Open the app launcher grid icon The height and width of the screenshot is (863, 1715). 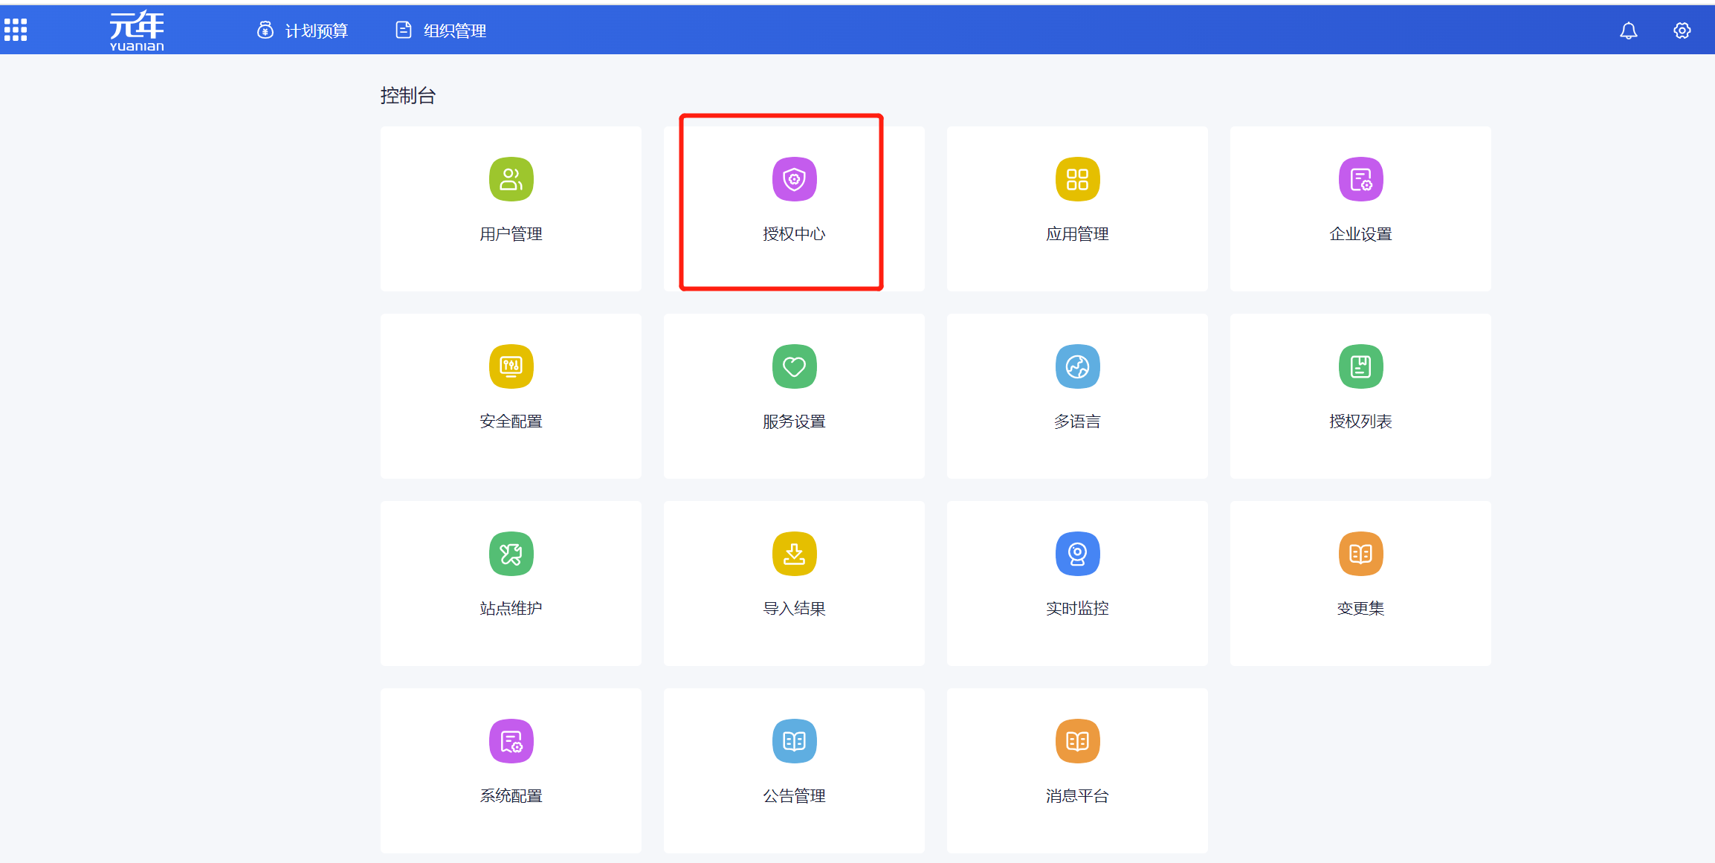[16, 30]
